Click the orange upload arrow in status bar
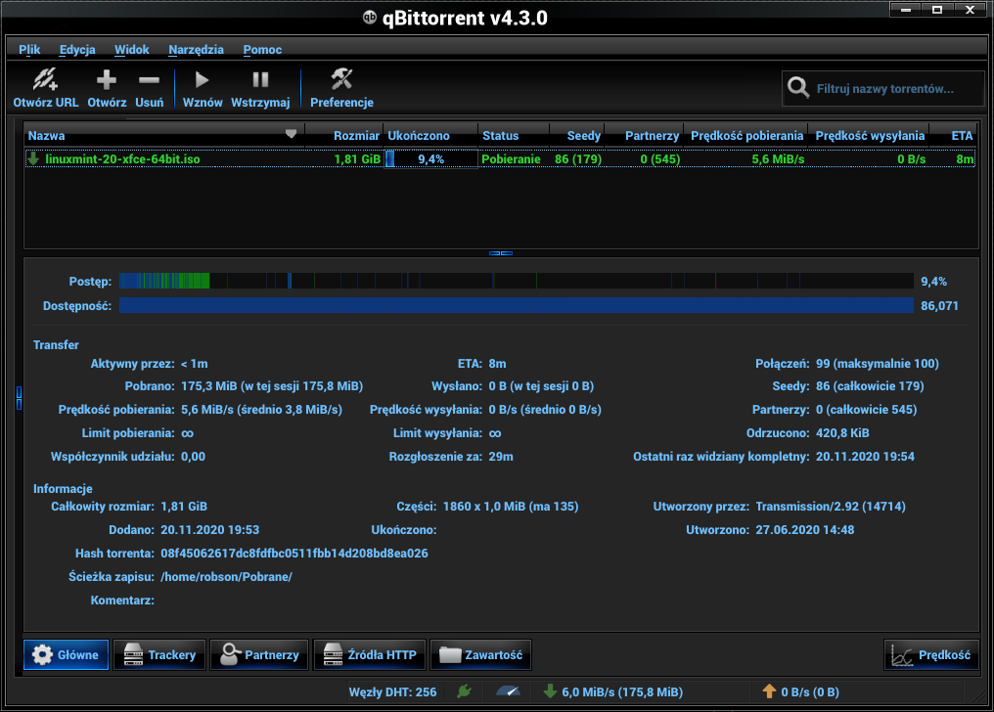The width and height of the screenshot is (994, 712). point(769,691)
